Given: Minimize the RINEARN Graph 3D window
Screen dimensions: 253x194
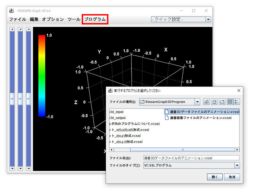Looking at the screenshot, I should point(181,10).
